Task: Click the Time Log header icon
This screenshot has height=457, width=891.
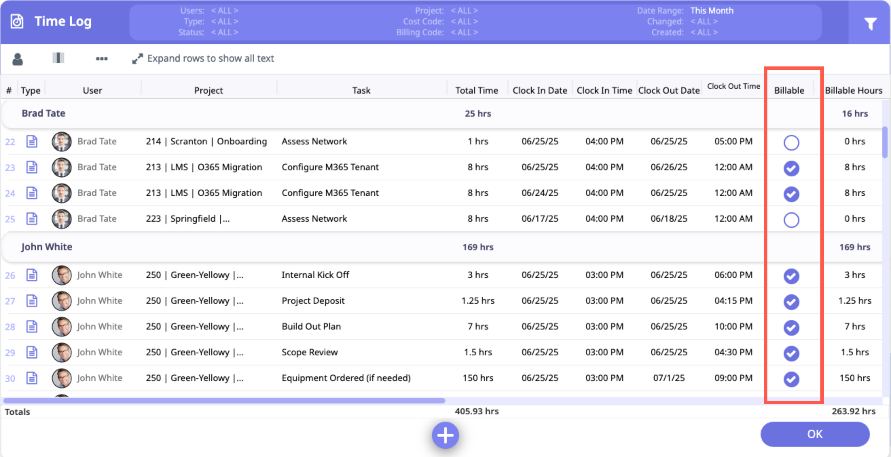Action: click(17, 21)
